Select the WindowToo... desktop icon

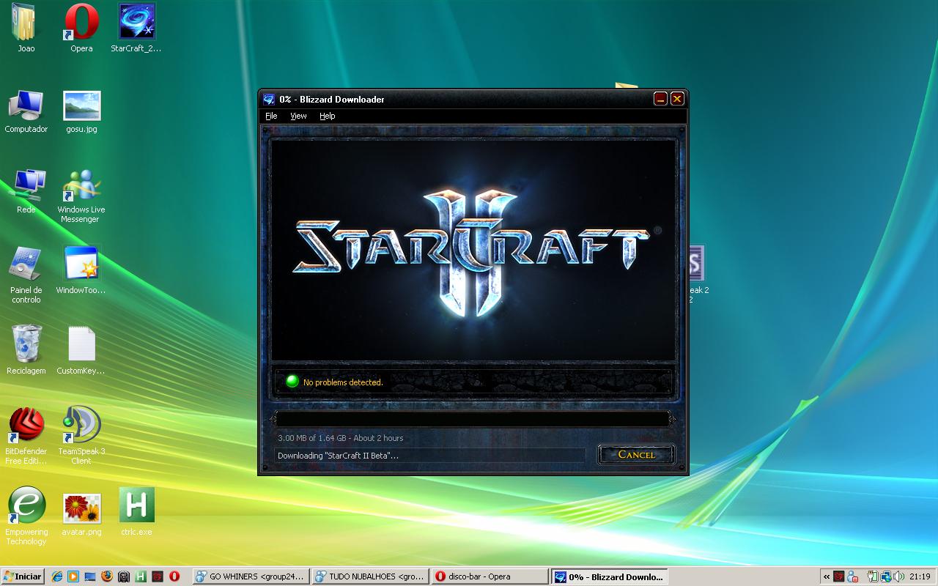pyautogui.click(x=81, y=271)
